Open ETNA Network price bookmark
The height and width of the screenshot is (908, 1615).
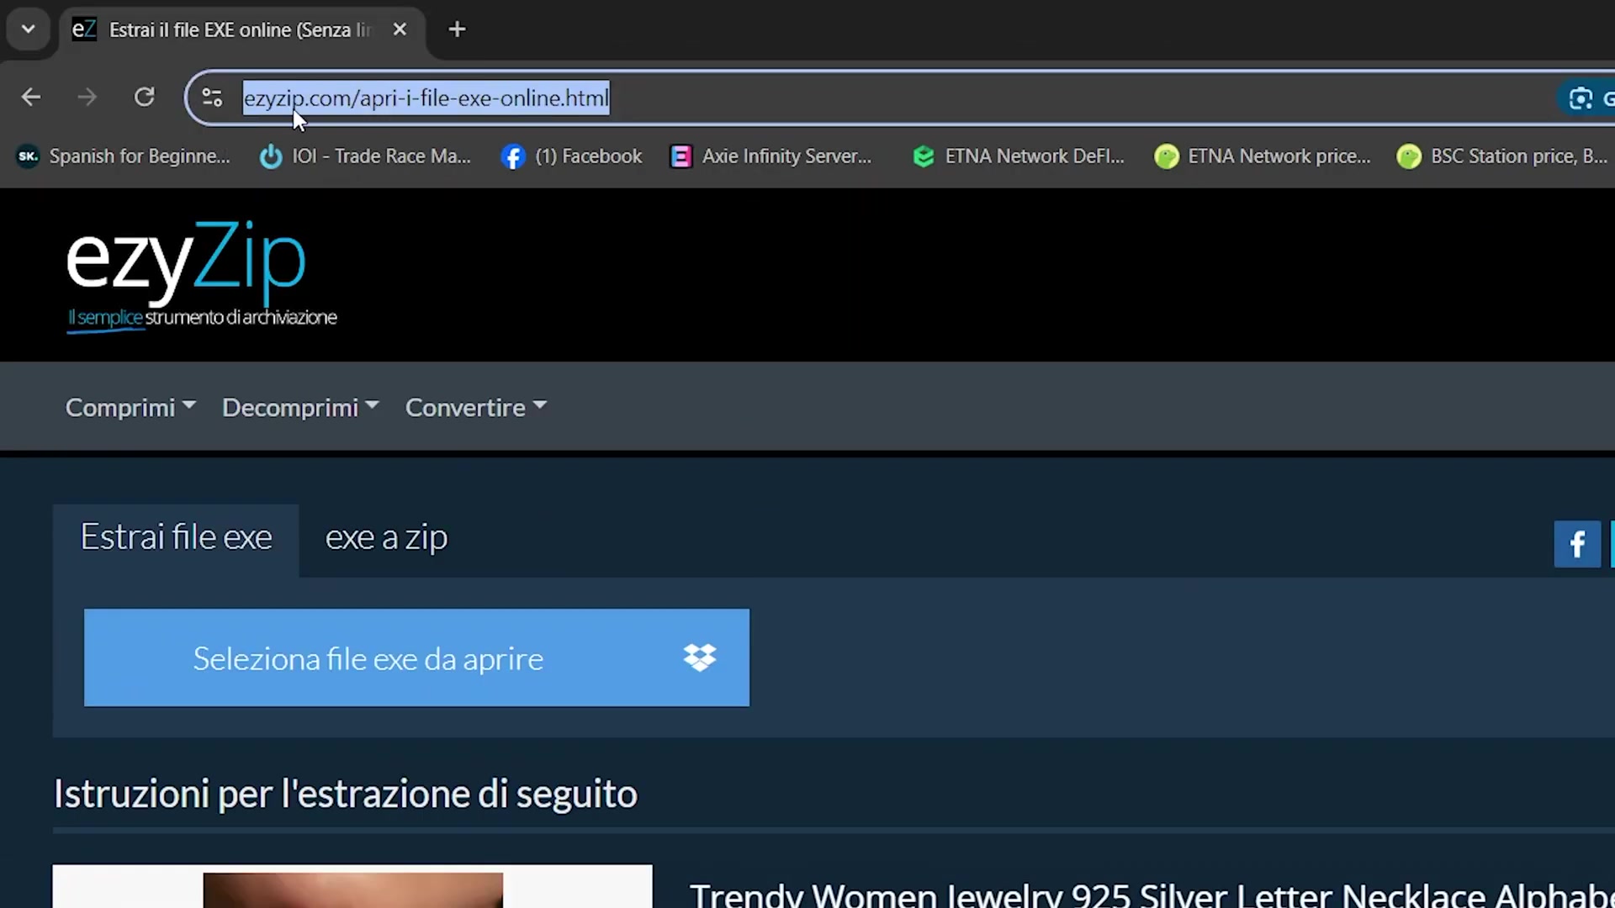(x=1263, y=156)
